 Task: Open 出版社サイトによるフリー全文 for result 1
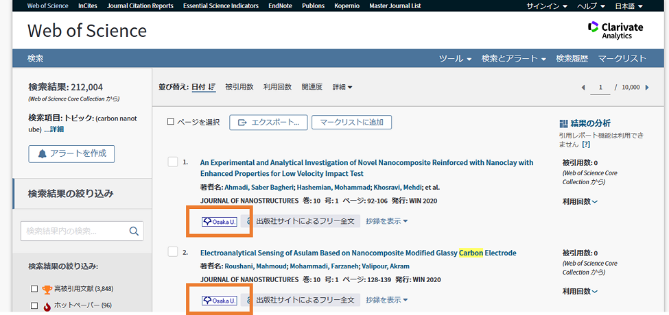click(x=301, y=221)
